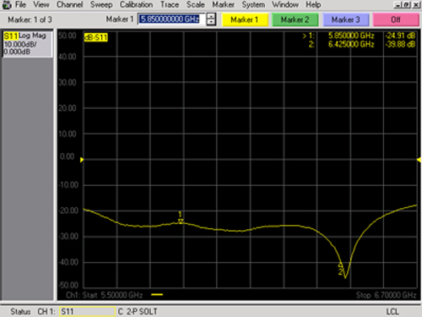Select the yellow Marker 1 button
This screenshot has width=422, height=317.
pyautogui.click(x=245, y=19)
